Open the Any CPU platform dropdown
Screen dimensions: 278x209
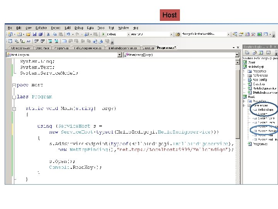pyautogui.click(x=171, y=34)
